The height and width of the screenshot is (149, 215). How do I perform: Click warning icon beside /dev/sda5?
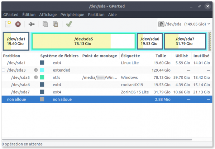(36, 77)
